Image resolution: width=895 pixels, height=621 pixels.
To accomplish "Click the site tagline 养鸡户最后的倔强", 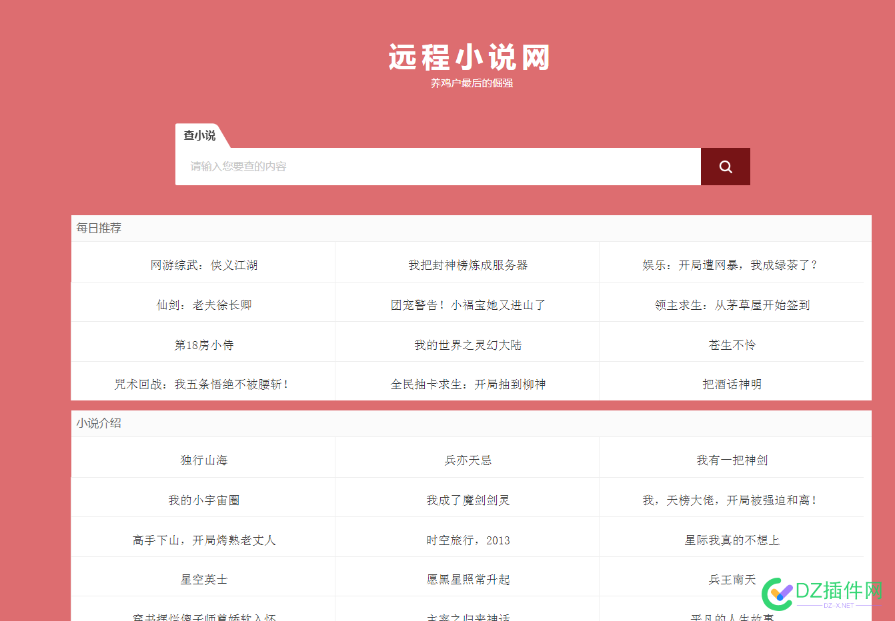I will (x=472, y=83).
